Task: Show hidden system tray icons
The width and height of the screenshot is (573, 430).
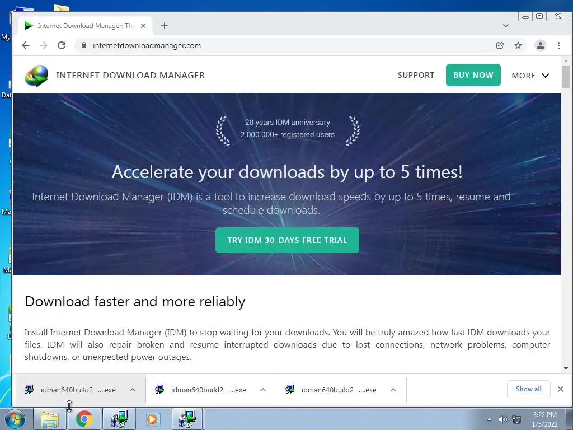Action: 489,419
